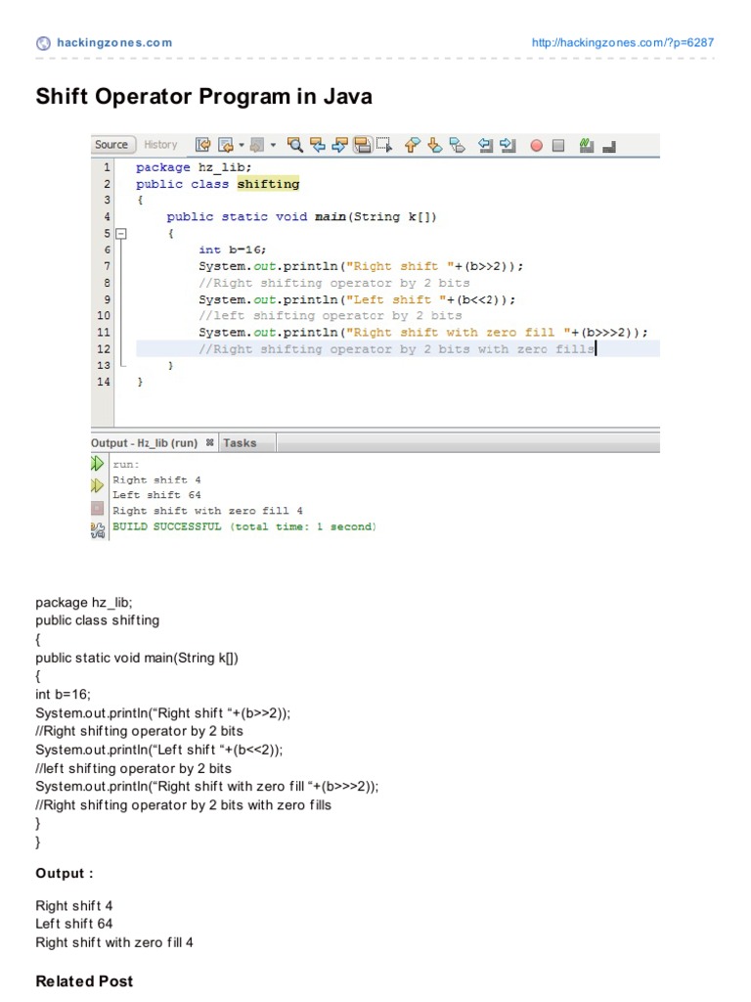
Task: Click the Comment lines icon
Action: pyautogui.click(x=587, y=145)
